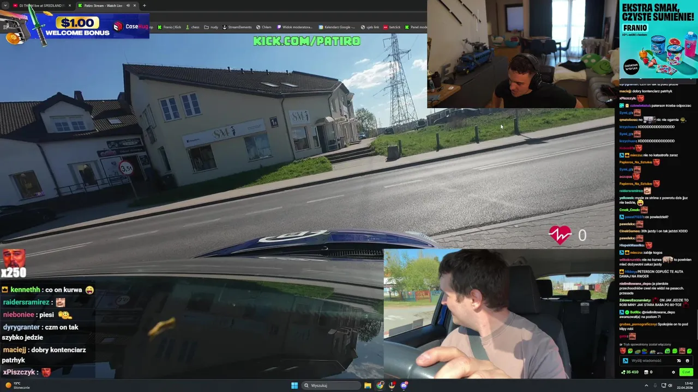
Task: Click username Cmok_Cmok in Kick chat
Action: pos(629,210)
